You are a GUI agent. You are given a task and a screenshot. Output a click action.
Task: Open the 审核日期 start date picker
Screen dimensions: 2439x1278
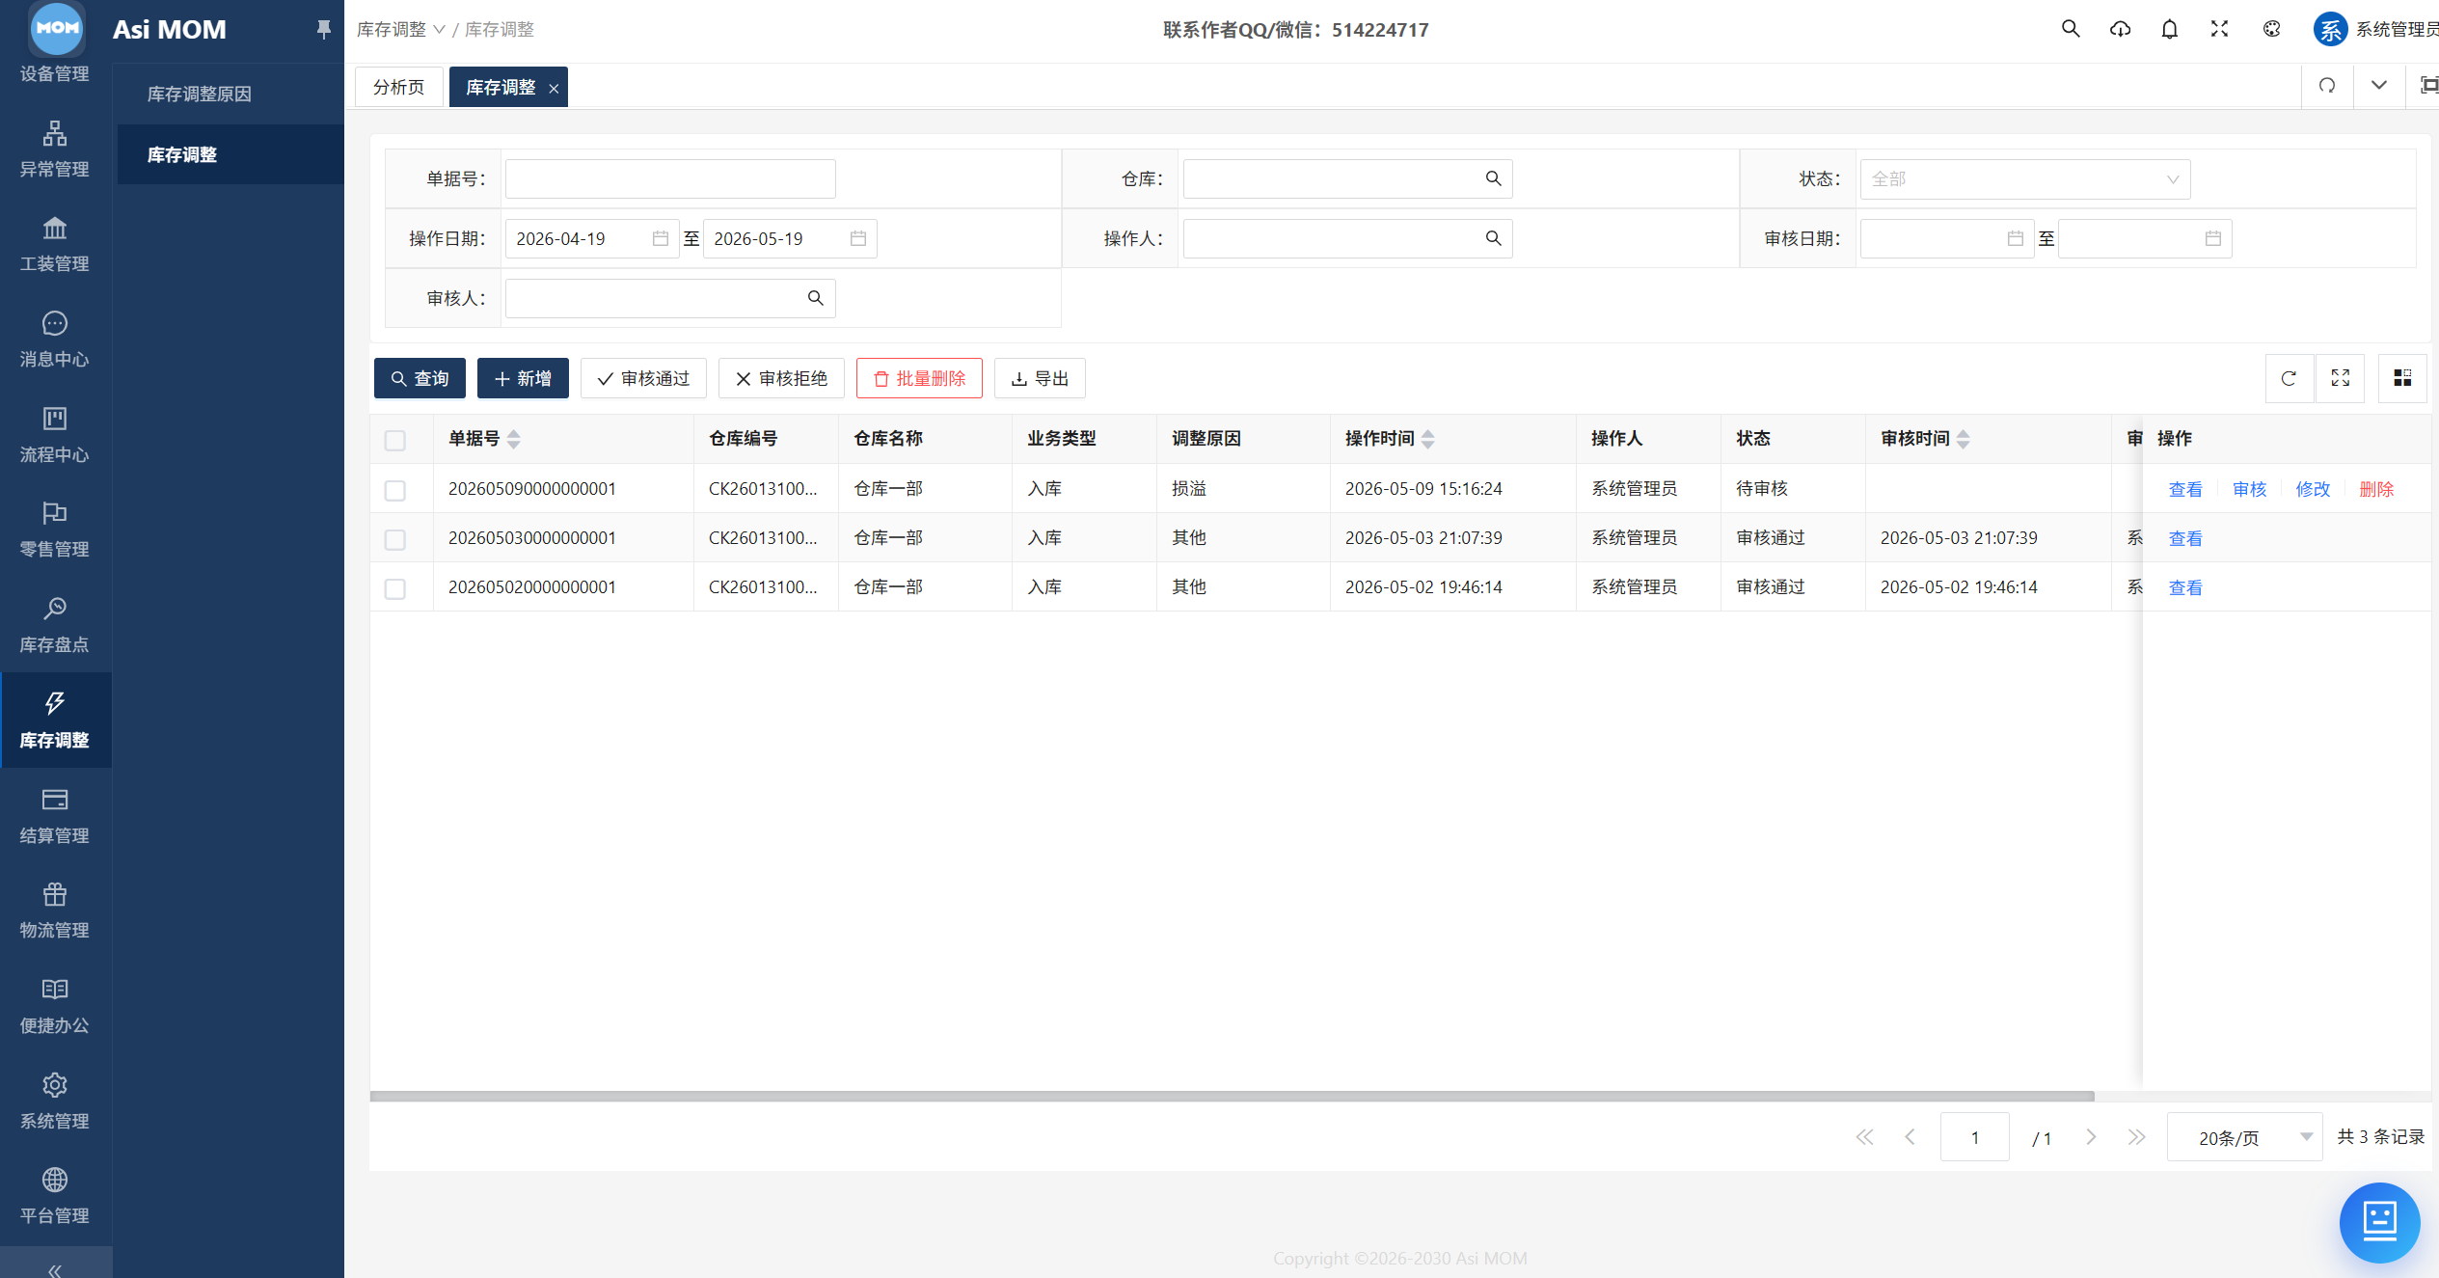pyautogui.click(x=1946, y=238)
